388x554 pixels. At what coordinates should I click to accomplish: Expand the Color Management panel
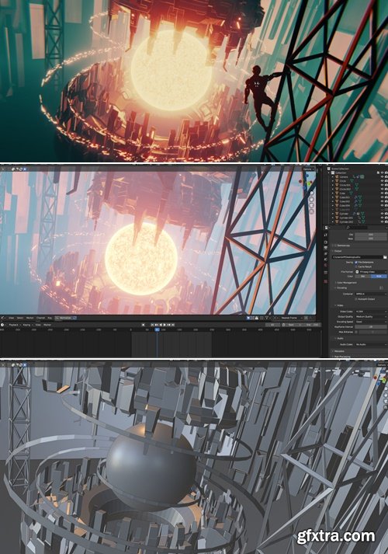pos(345,283)
